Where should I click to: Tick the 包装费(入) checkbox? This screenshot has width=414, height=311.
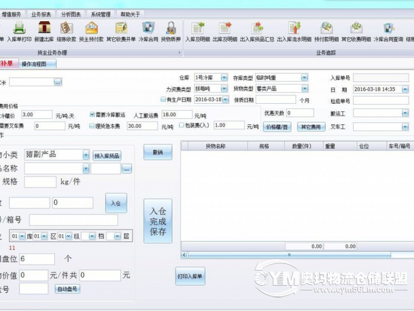pyautogui.click(x=182, y=125)
